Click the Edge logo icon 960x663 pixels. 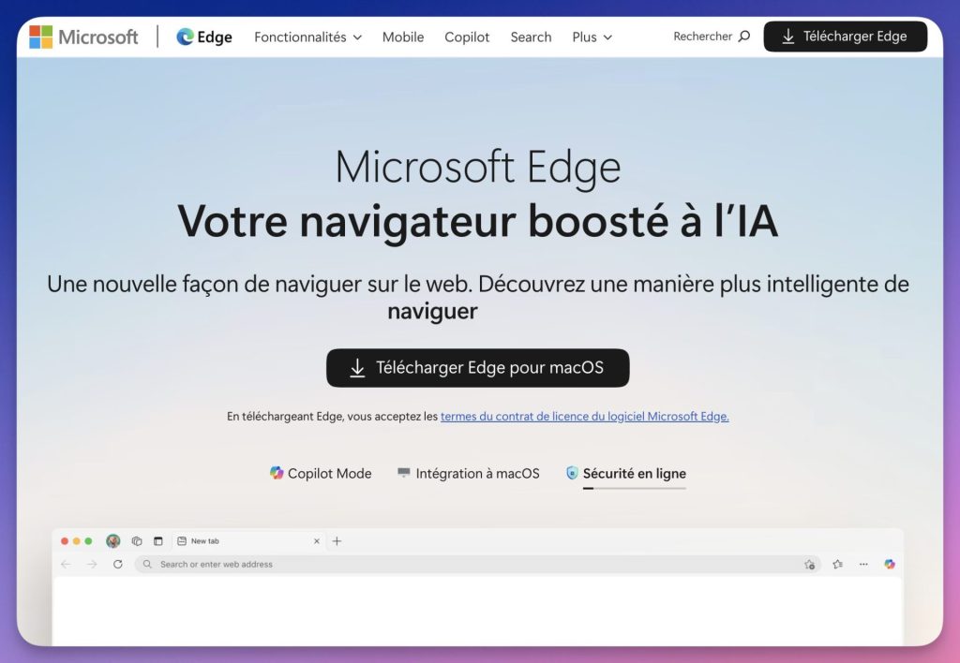point(186,37)
